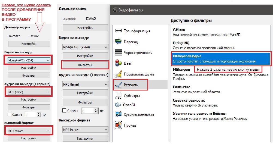Open the Субтитры category icon

click(119, 95)
